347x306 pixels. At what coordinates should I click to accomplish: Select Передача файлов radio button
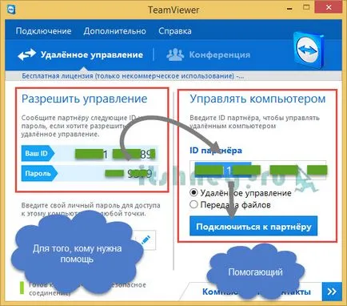[193, 205]
